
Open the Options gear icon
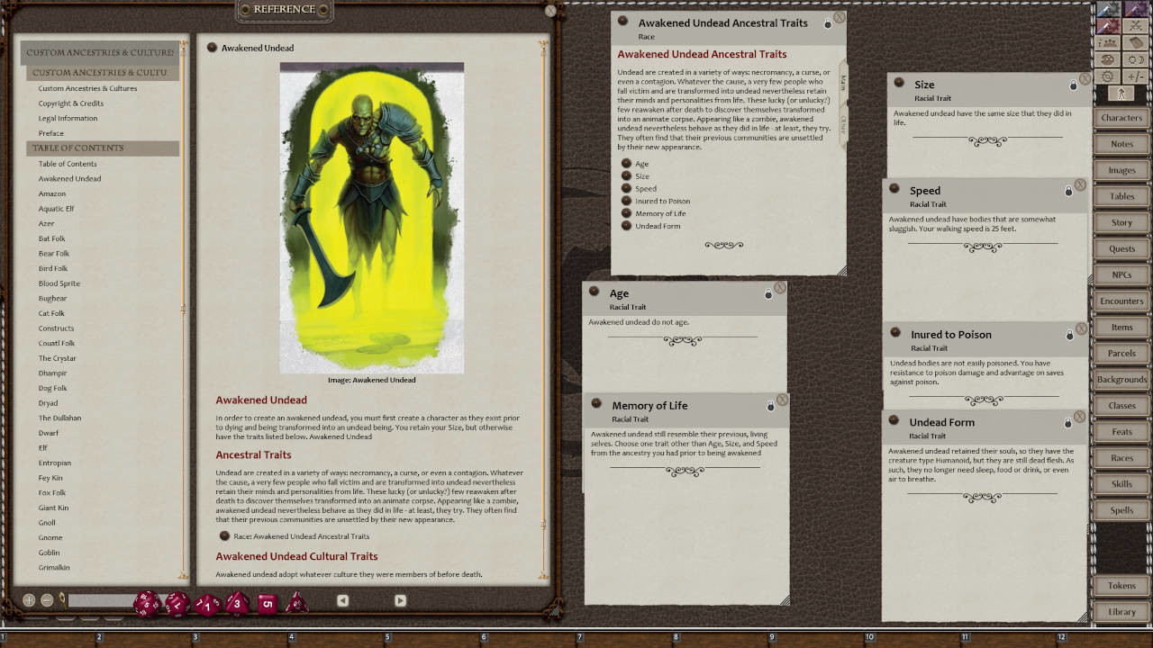click(1107, 76)
